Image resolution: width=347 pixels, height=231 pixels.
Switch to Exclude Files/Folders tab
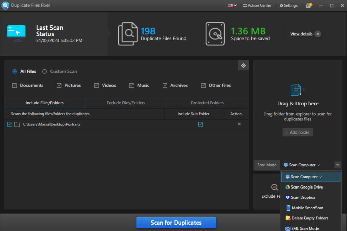(126, 103)
